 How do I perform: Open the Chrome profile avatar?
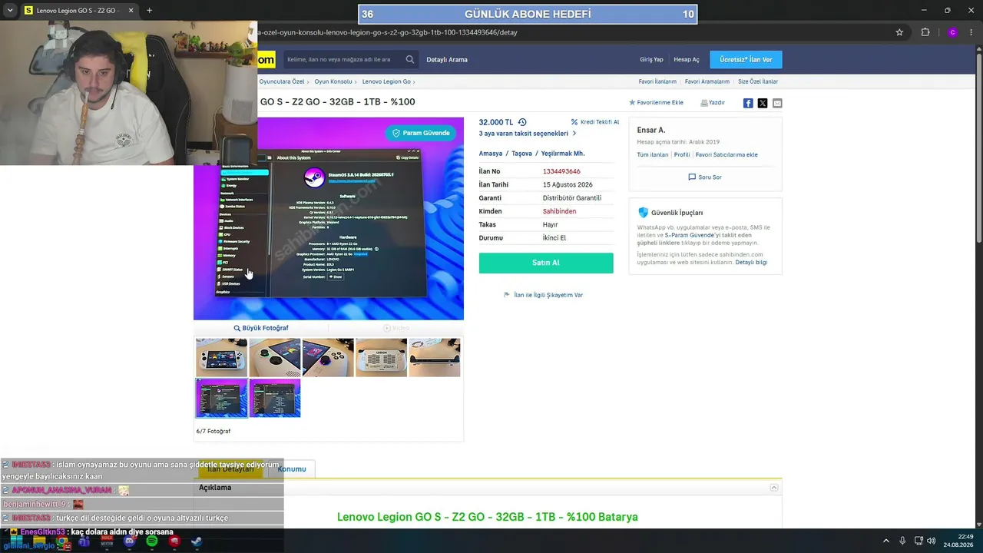point(952,32)
